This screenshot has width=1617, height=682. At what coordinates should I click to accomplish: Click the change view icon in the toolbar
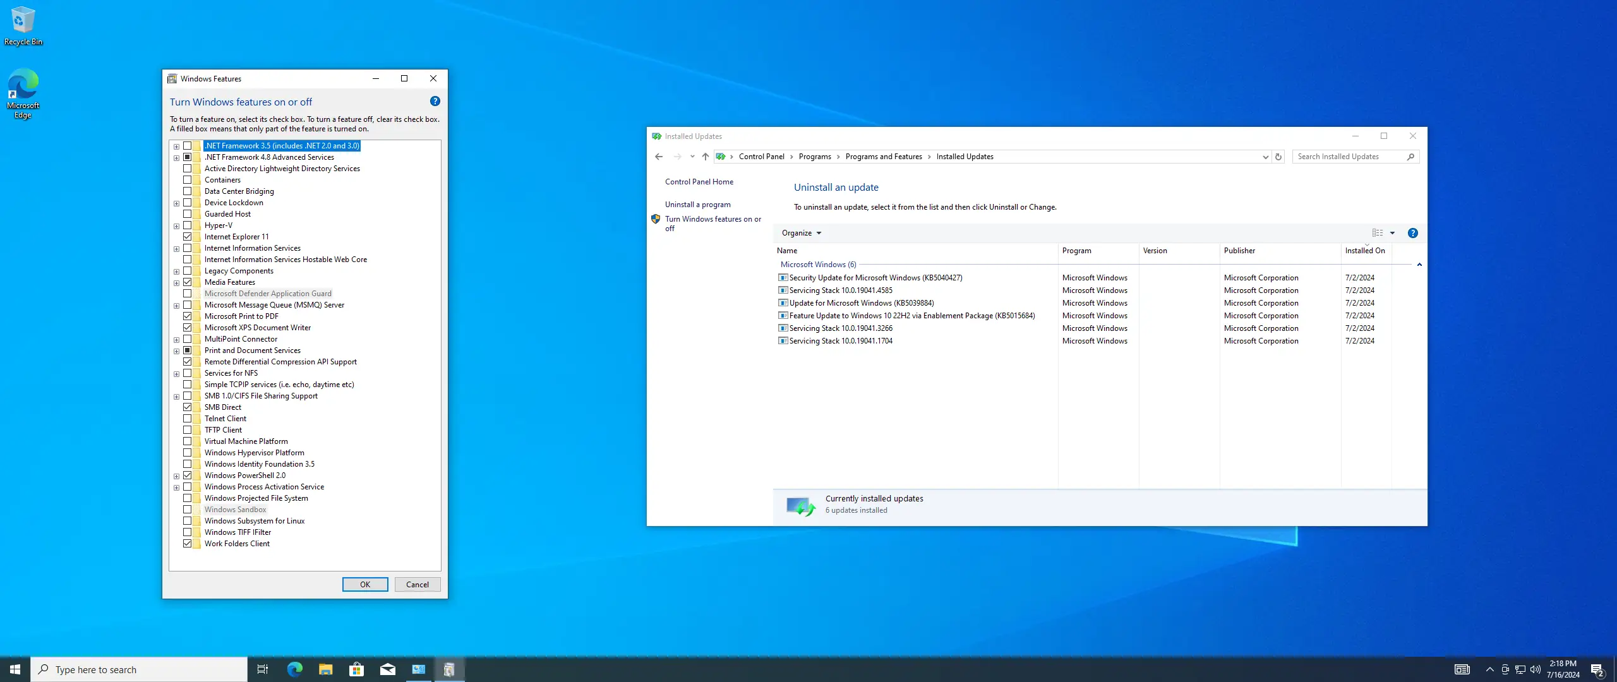(1378, 233)
